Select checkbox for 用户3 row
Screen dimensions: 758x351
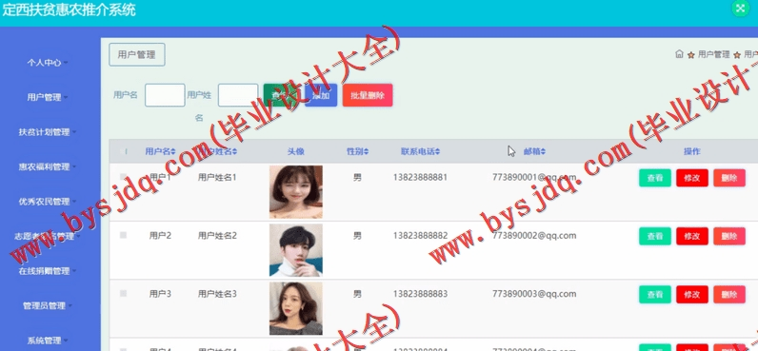pos(123,293)
